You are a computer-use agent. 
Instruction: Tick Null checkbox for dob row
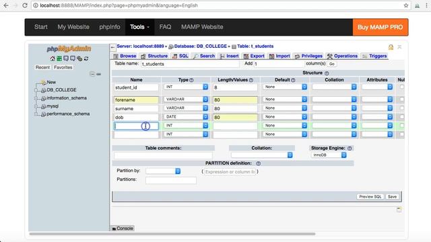point(402,117)
